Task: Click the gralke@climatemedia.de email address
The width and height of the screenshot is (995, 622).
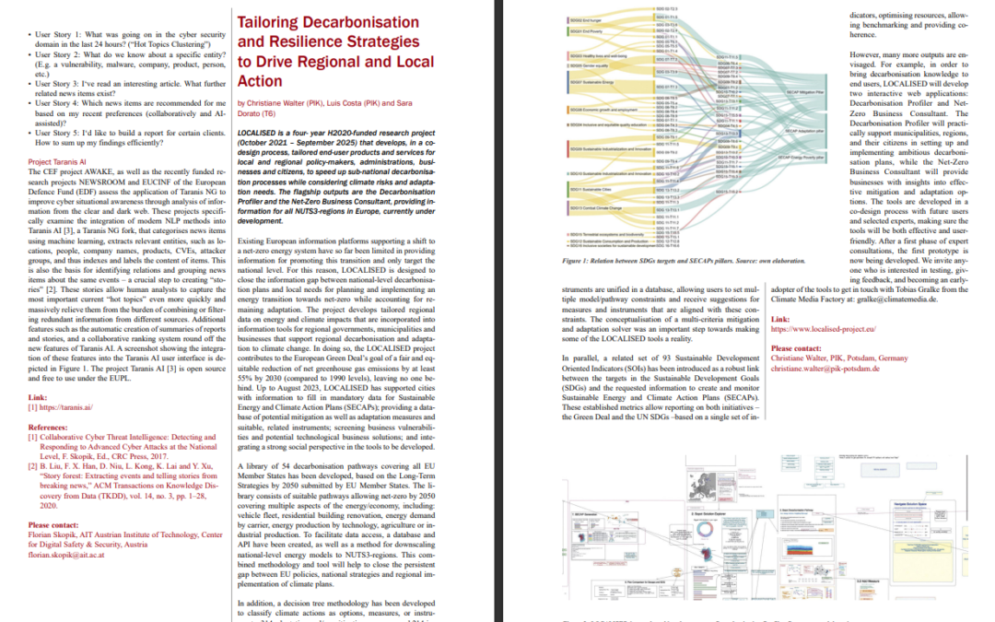Action: (x=895, y=299)
